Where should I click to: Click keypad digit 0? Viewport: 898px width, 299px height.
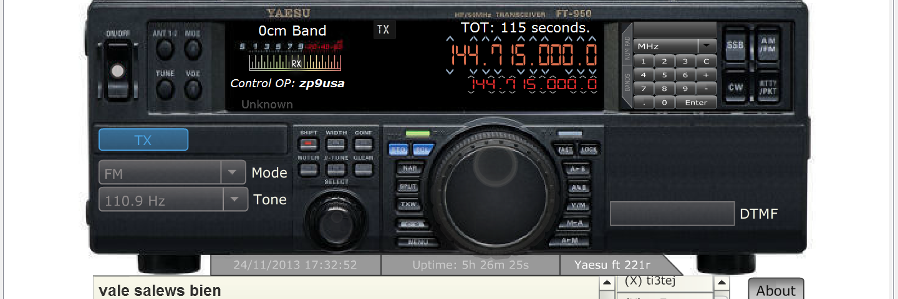[x=665, y=103]
